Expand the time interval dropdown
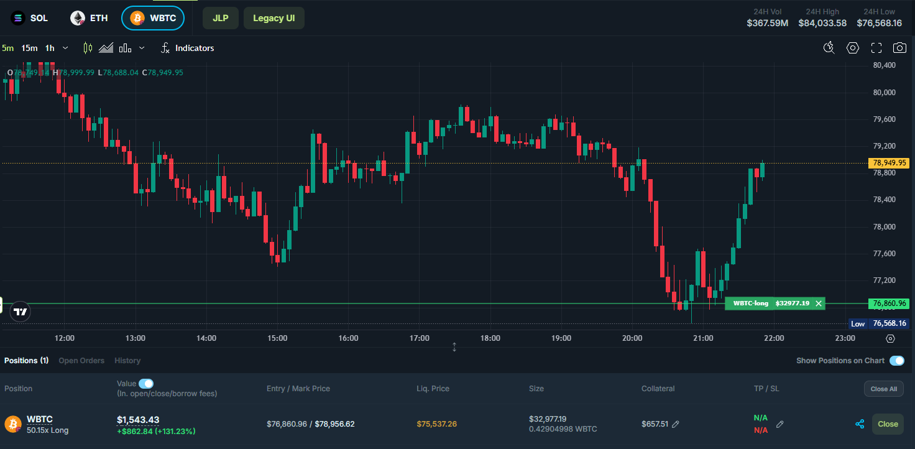915x449 pixels. click(x=67, y=48)
